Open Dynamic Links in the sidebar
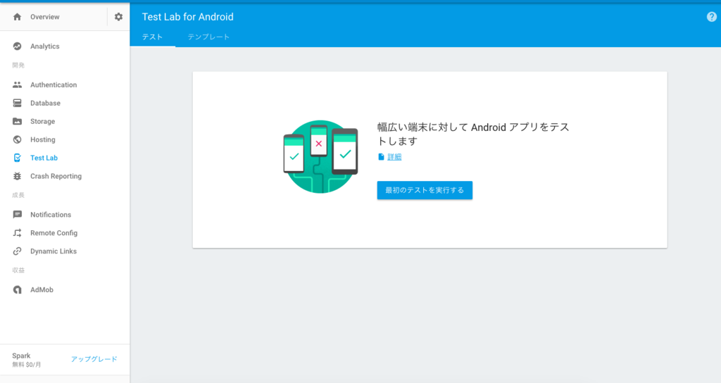This screenshot has height=383, width=721. 54,251
